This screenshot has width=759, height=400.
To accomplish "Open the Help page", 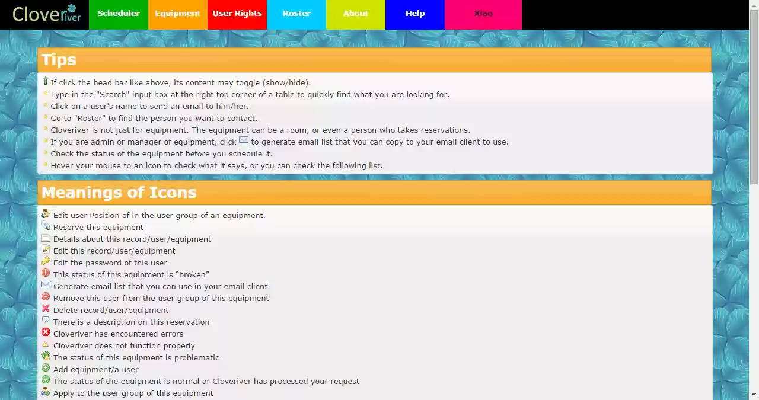I will [x=414, y=13].
